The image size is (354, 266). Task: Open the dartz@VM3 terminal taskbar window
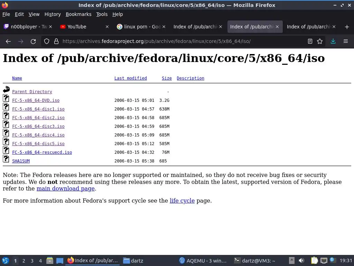click(x=255, y=260)
